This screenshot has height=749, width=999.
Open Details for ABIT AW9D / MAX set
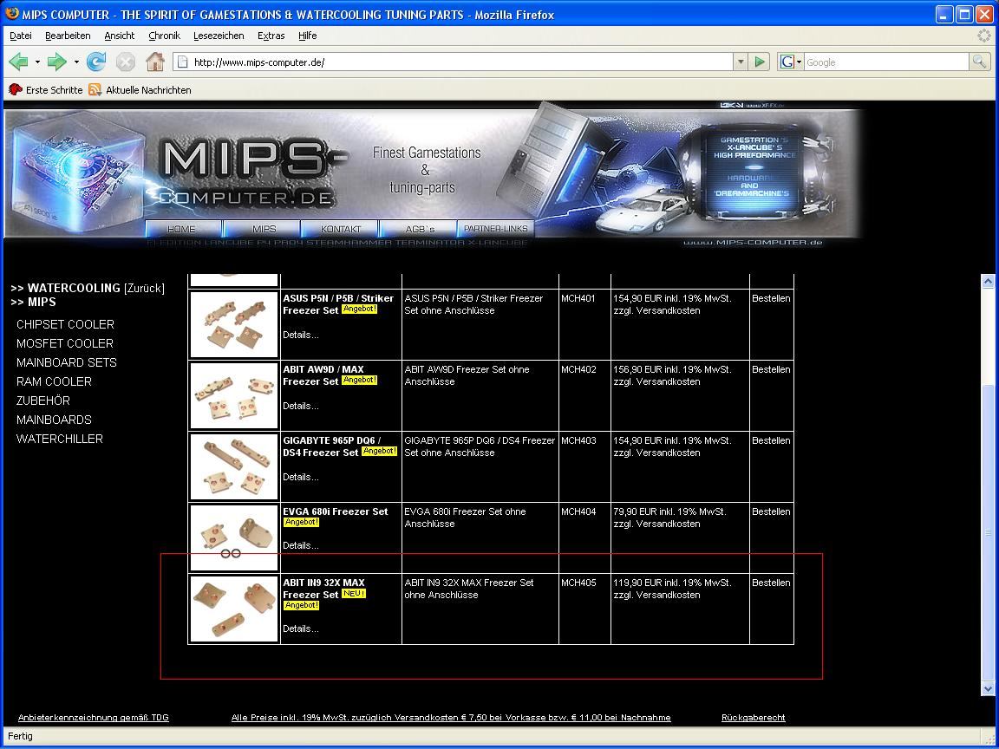[301, 407]
